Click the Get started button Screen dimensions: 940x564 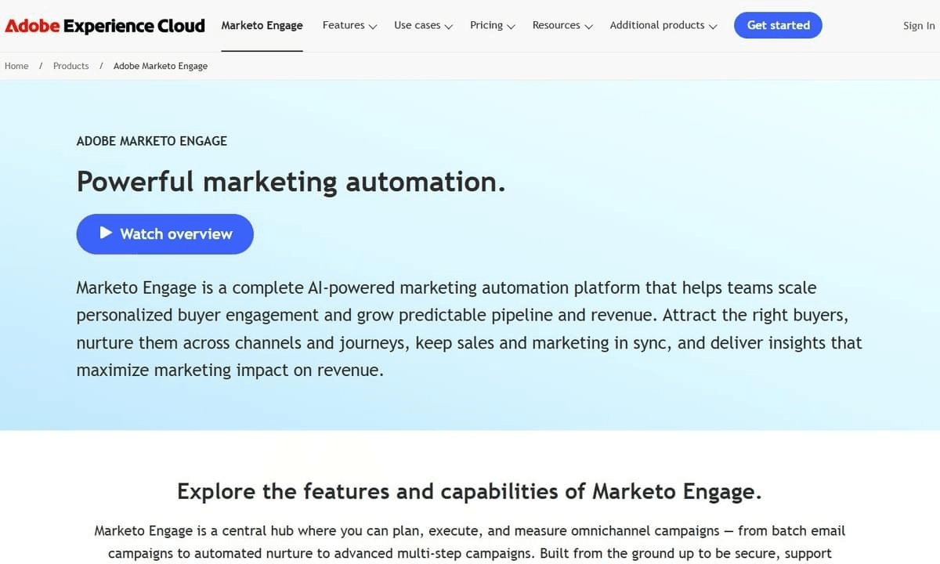point(778,25)
